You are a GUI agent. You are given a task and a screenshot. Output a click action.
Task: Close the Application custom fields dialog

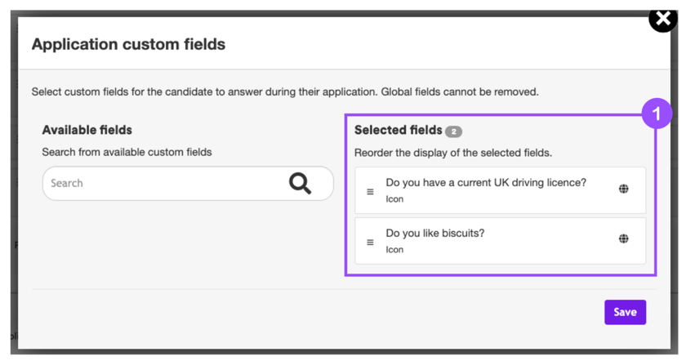(x=662, y=19)
